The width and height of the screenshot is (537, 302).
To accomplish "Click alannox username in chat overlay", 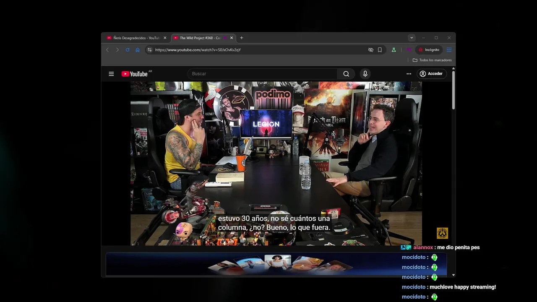I will (423, 247).
